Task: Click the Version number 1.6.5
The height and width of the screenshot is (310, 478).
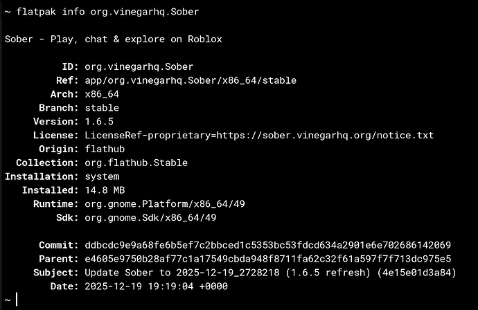Action: [x=99, y=121]
